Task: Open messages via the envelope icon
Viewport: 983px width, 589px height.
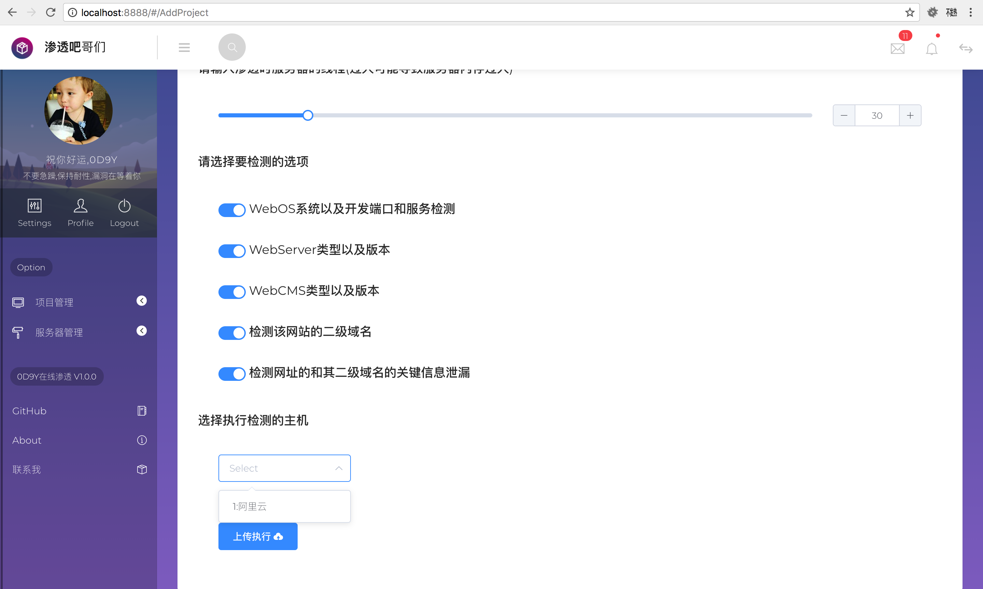Action: [897, 48]
